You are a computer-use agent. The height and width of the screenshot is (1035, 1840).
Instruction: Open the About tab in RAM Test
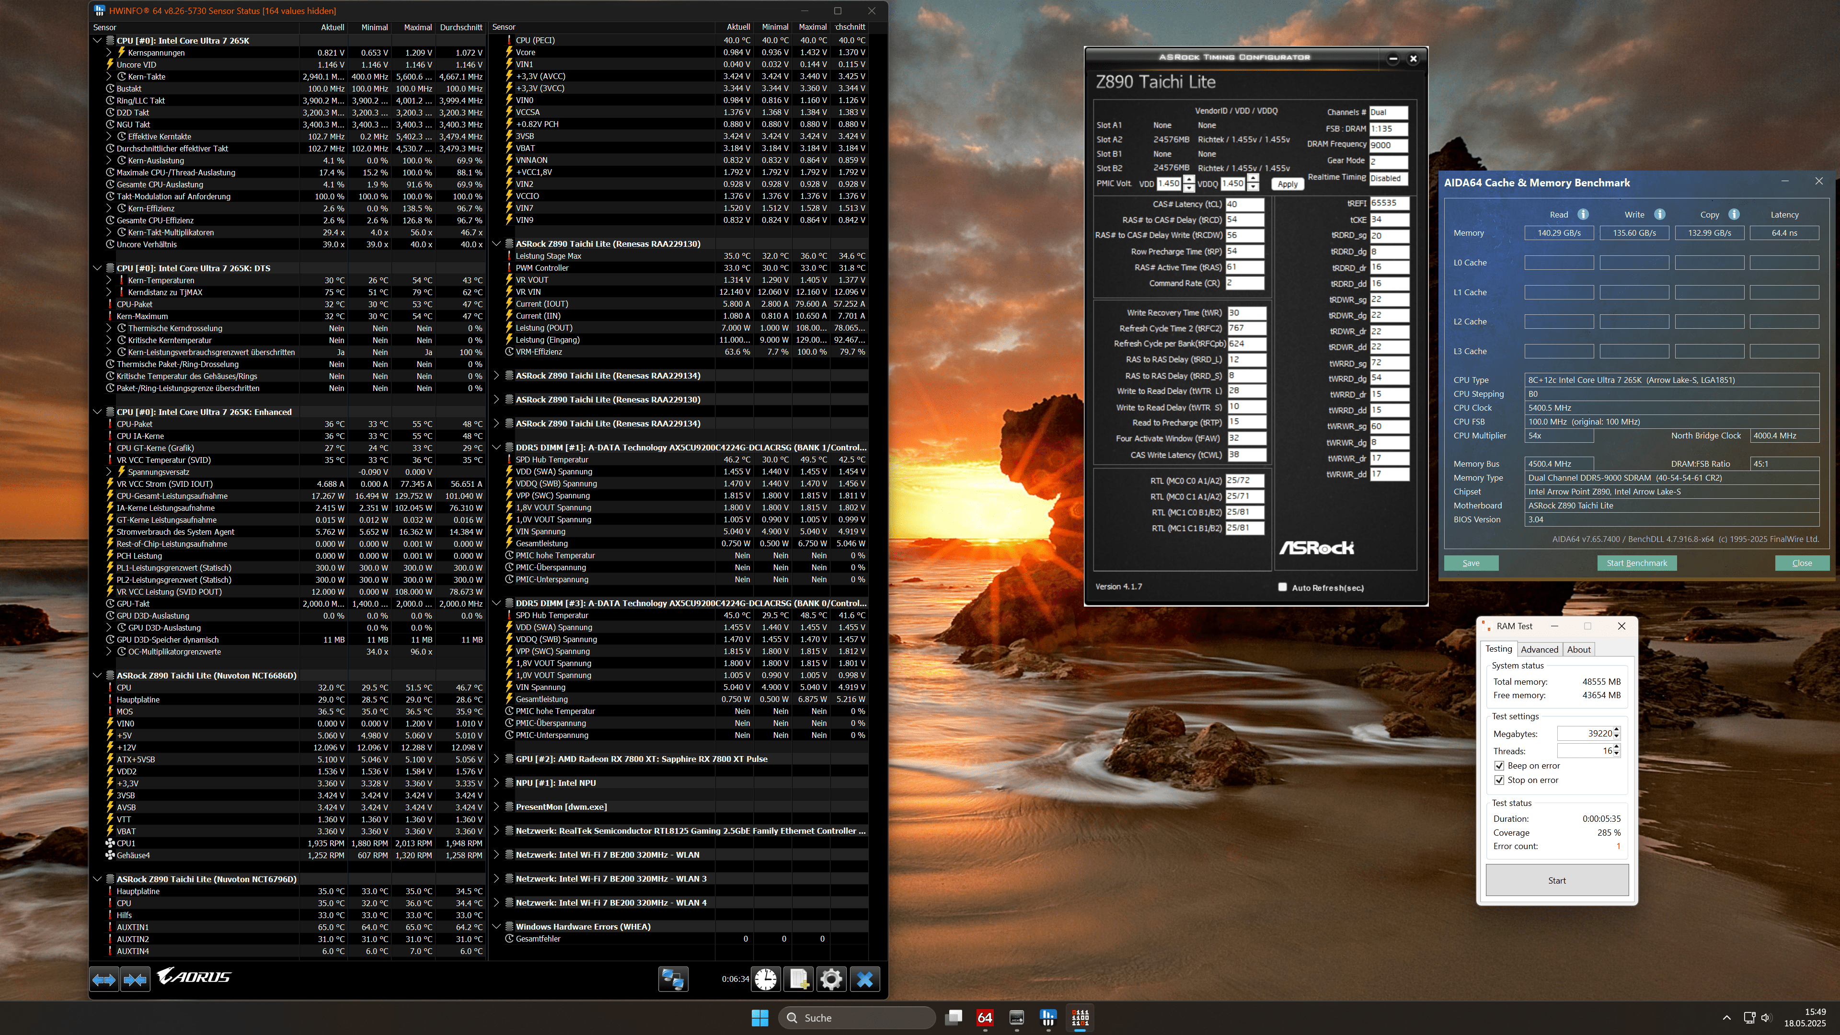(1578, 649)
